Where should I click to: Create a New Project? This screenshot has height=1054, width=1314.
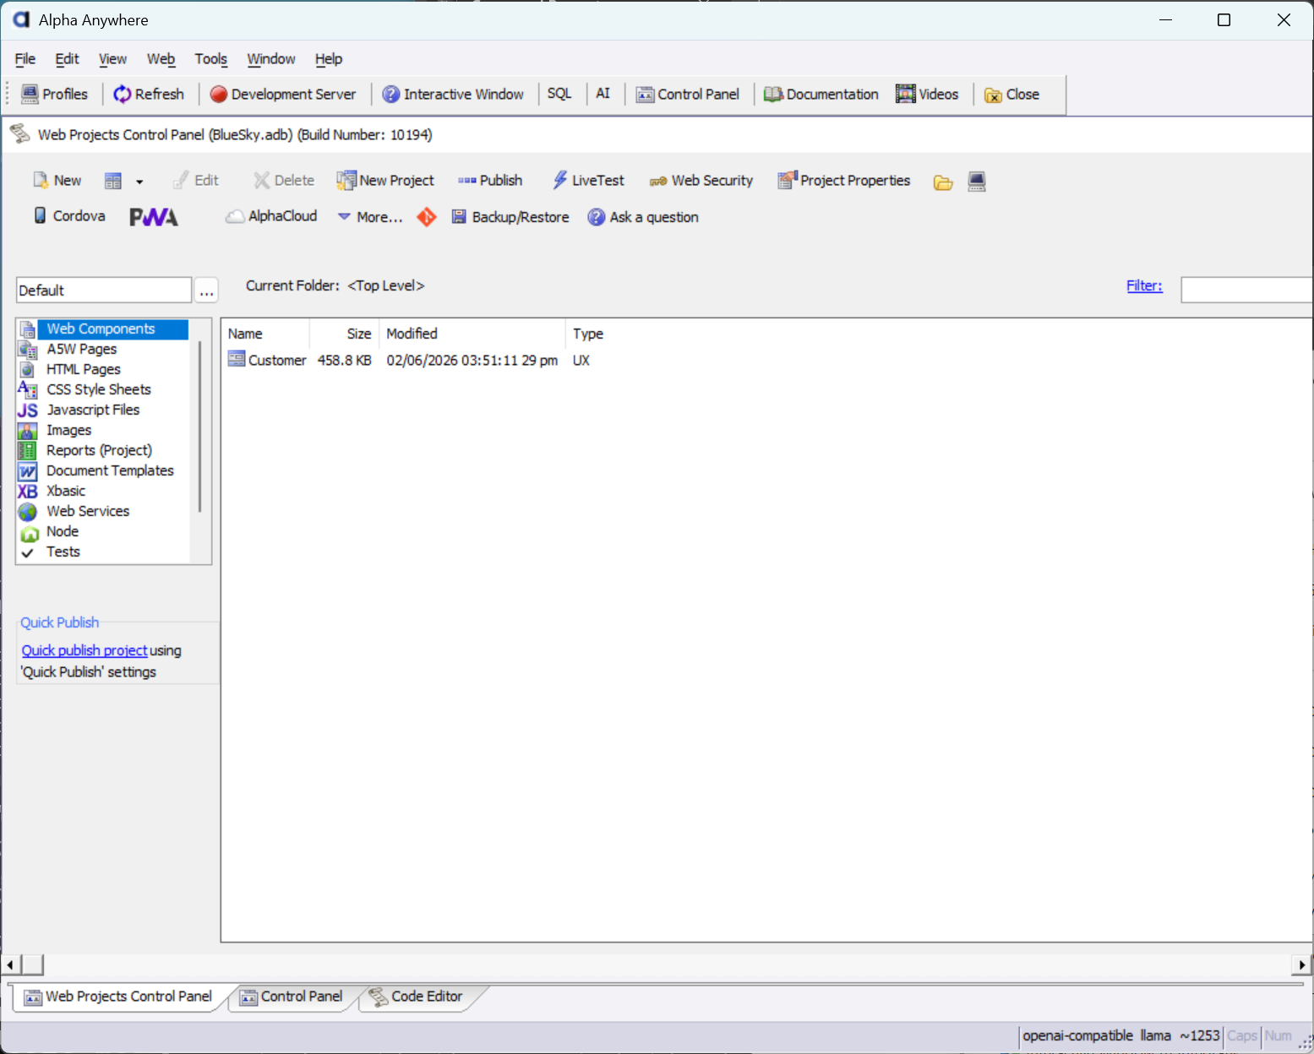(x=385, y=181)
